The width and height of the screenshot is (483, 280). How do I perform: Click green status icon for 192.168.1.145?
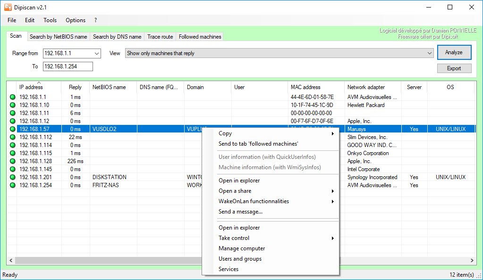[x=13, y=169]
